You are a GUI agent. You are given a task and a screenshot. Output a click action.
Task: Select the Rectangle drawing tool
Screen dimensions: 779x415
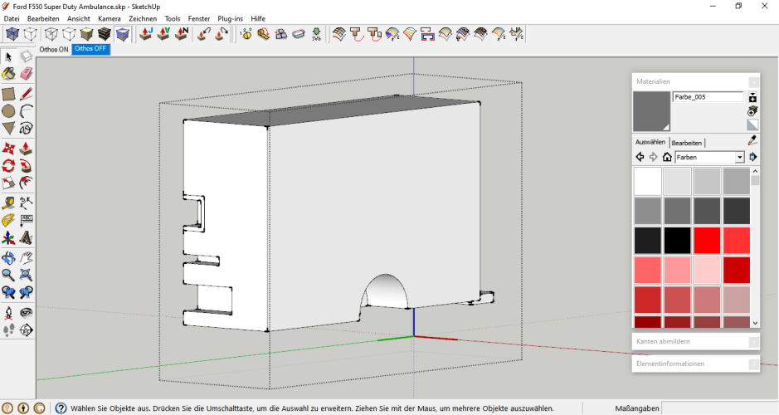[8, 94]
